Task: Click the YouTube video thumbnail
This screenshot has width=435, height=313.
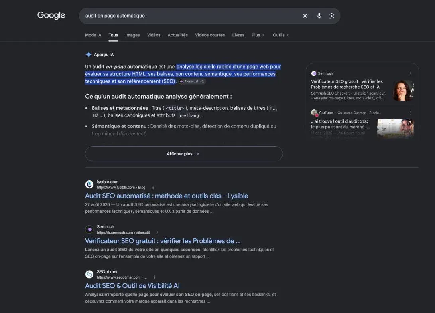Action: (395, 128)
